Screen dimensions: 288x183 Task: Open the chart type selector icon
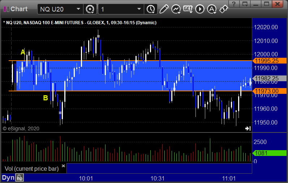pos(176,9)
